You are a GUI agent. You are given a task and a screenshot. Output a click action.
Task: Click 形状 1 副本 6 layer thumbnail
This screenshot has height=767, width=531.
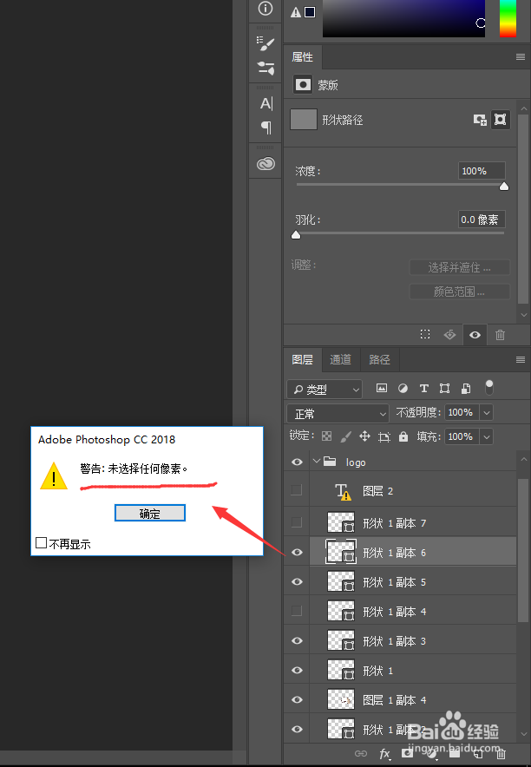tap(341, 552)
